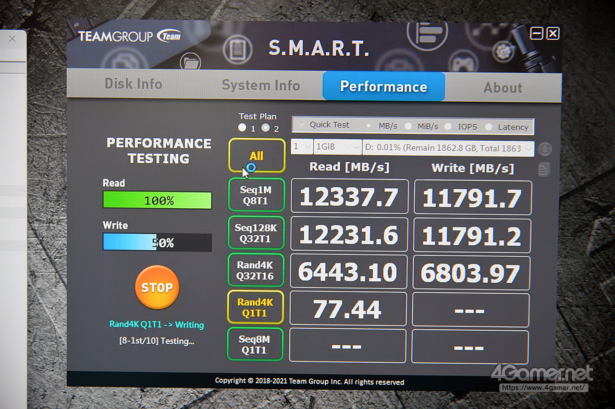
Task: Click the 'PERFORMANCE TESTING' heading
Action: point(159,151)
